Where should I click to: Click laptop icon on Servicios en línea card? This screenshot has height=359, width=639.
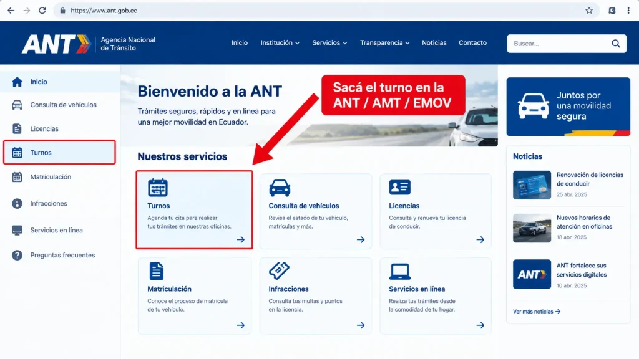[400, 272]
